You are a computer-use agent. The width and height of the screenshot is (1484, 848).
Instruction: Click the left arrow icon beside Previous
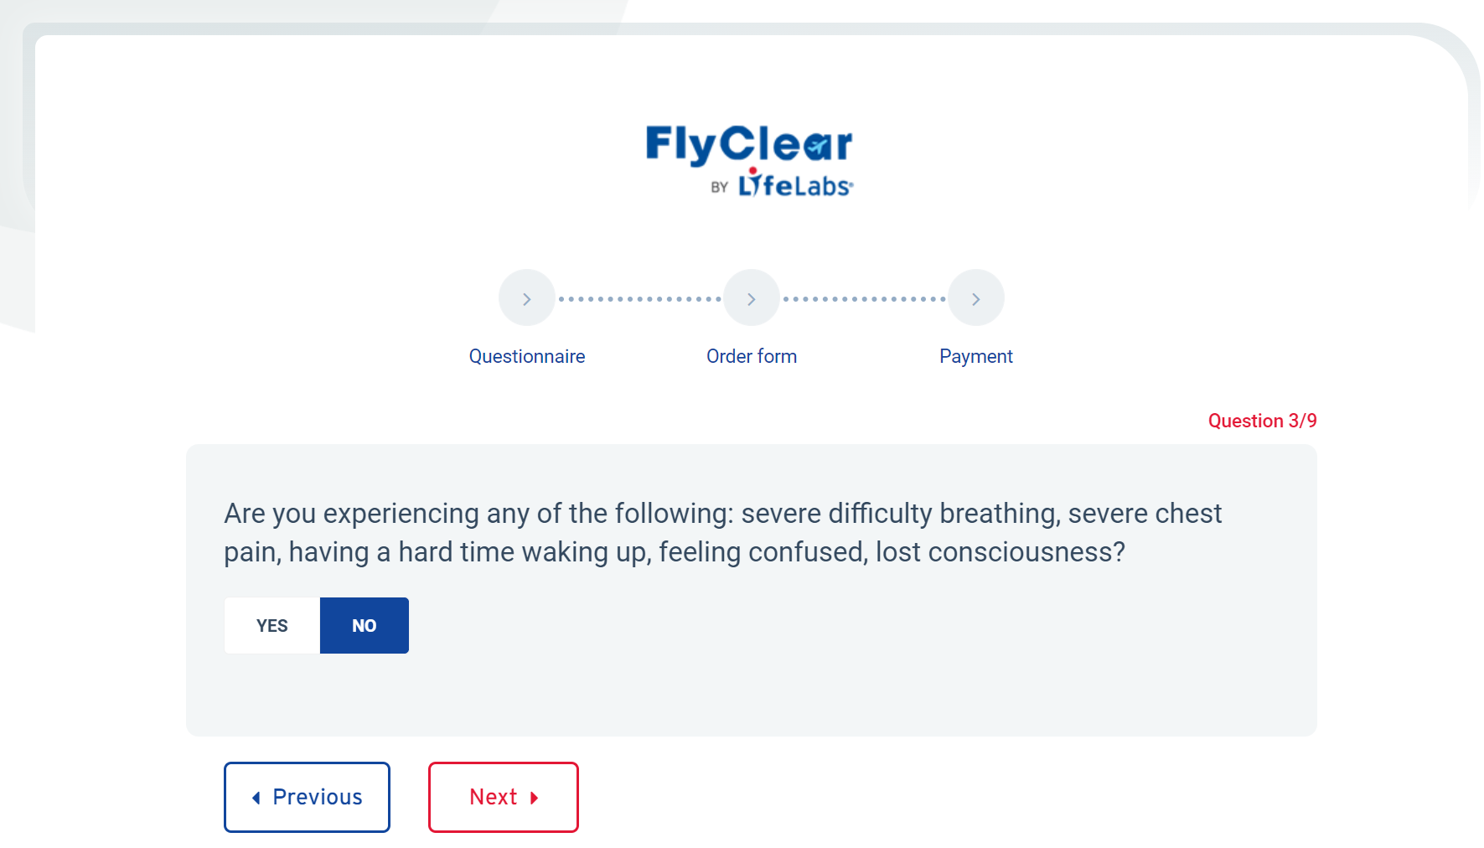click(256, 798)
